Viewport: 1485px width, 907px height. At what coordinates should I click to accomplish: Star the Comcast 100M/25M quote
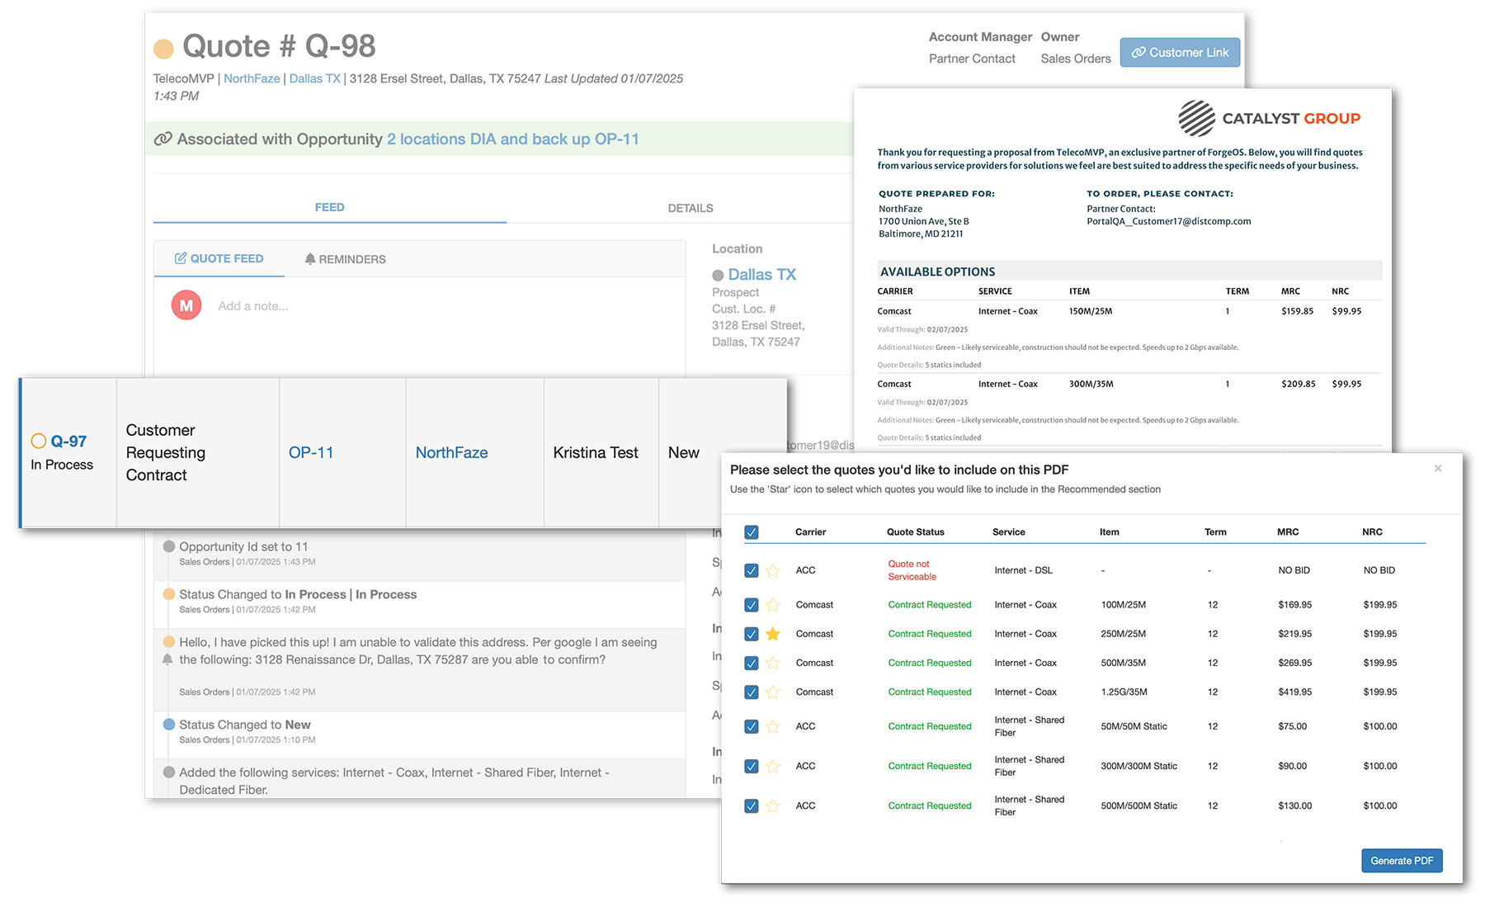[x=773, y=605]
